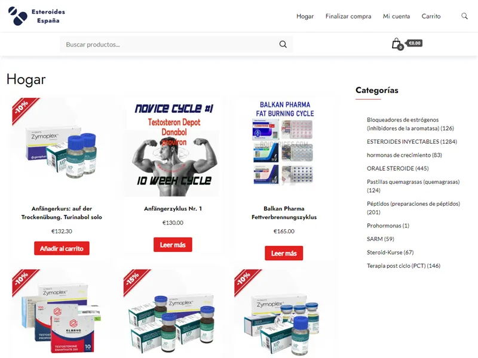Open the SARM category link
Image resolution: width=478 pixels, height=358 pixels.
380,239
